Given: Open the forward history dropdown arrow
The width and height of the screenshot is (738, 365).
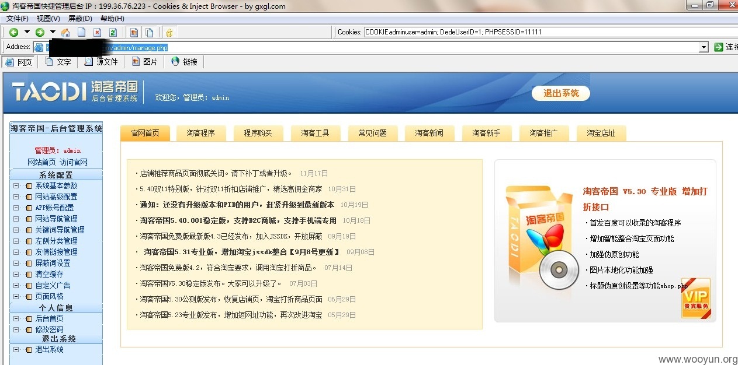Looking at the screenshot, I should [x=53, y=32].
